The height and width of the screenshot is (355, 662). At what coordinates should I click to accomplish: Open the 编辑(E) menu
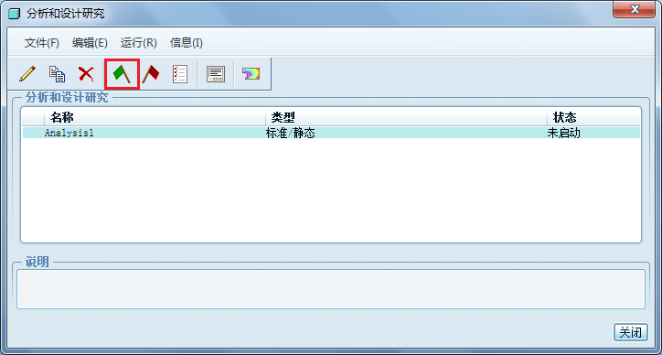click(x=90, y=43)
